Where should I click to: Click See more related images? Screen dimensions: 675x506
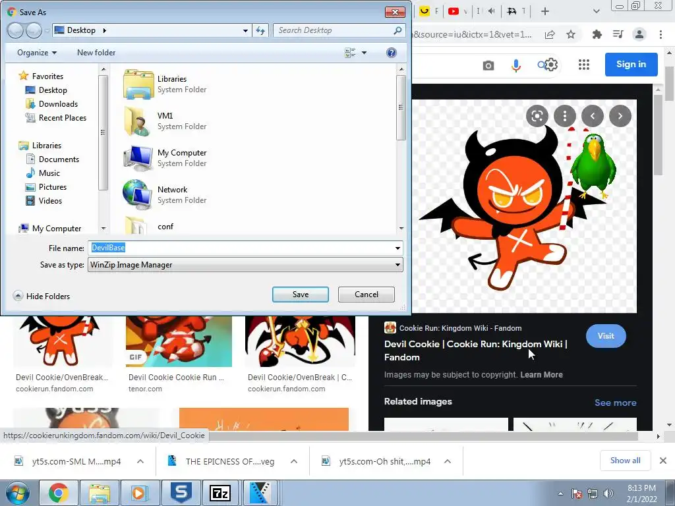click(615, 403)
